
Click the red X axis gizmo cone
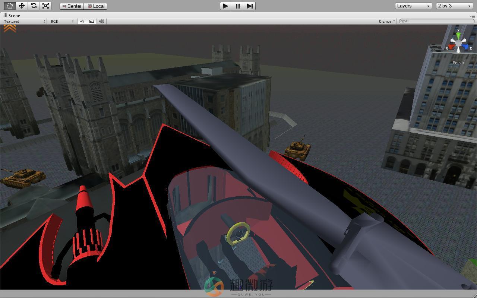(x=452, y=47)
